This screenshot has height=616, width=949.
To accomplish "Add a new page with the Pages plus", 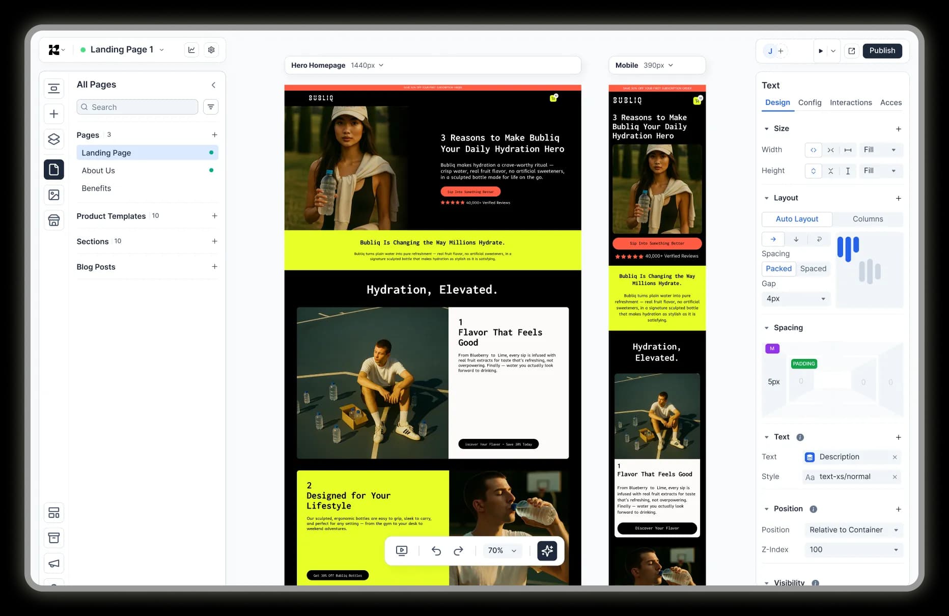I will click(214, 135).
